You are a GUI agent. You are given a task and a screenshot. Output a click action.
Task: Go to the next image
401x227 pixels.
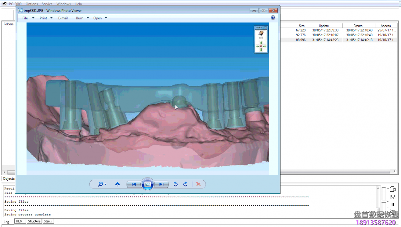[161, 184]
